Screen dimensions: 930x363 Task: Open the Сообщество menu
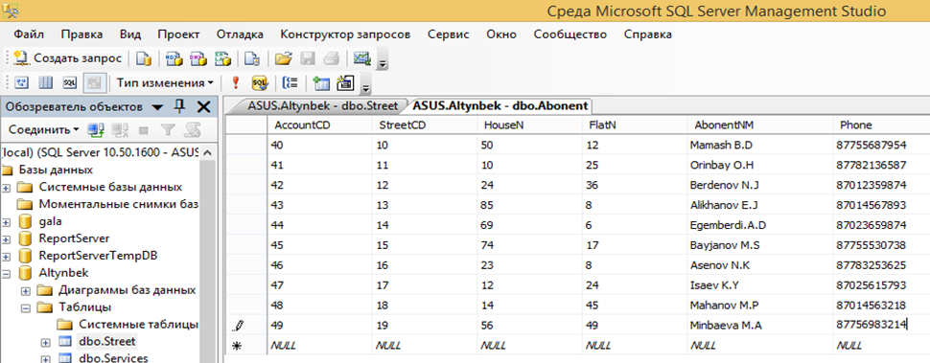[x=570, y=34]
